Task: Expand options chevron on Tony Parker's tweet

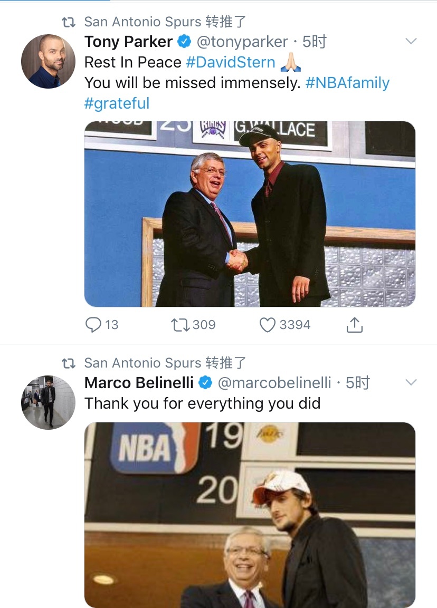Action: 411,41
